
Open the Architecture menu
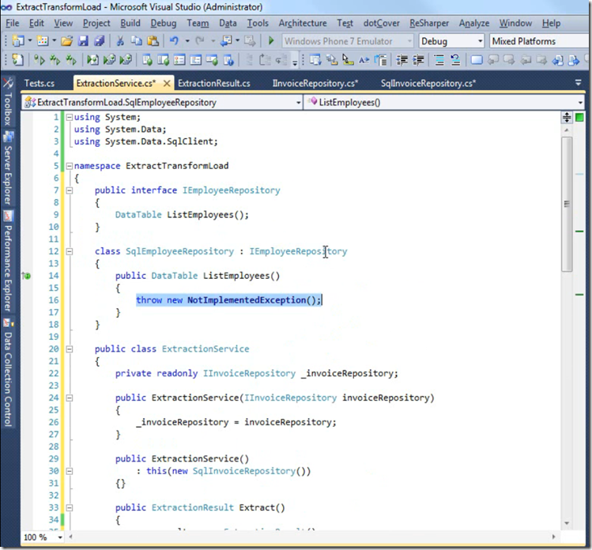coord(303,24)
